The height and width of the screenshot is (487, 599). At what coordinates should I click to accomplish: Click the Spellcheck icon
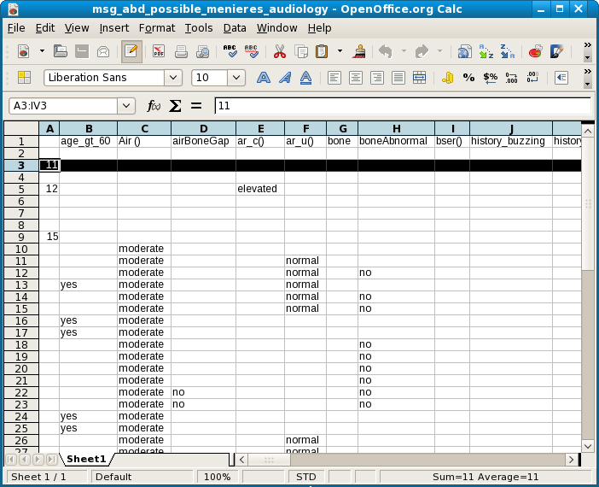[230, 52]
